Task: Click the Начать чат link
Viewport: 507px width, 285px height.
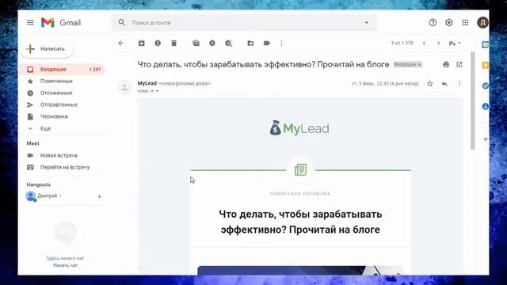Action: pyautogui.click(x=65, y=265)
